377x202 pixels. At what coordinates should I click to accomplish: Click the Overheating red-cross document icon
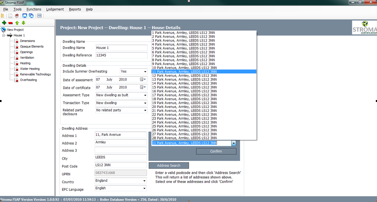click(x=16, y=80)
